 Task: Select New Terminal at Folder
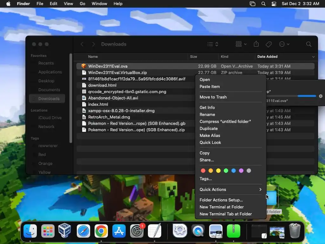point(222,207)
